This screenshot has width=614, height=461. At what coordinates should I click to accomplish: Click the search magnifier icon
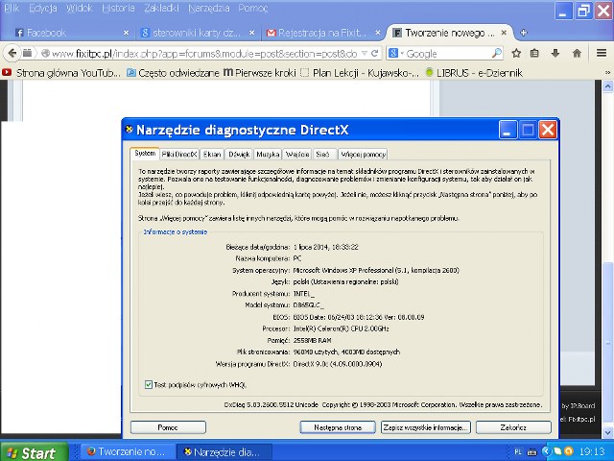point(497,53)
